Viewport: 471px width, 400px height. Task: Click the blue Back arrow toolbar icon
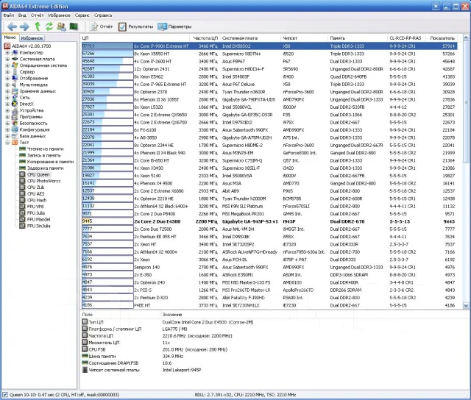12,26
